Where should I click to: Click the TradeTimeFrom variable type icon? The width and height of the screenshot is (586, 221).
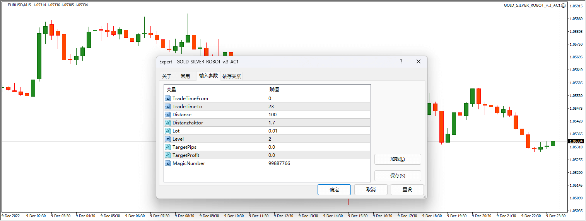[x=167, y=99]
